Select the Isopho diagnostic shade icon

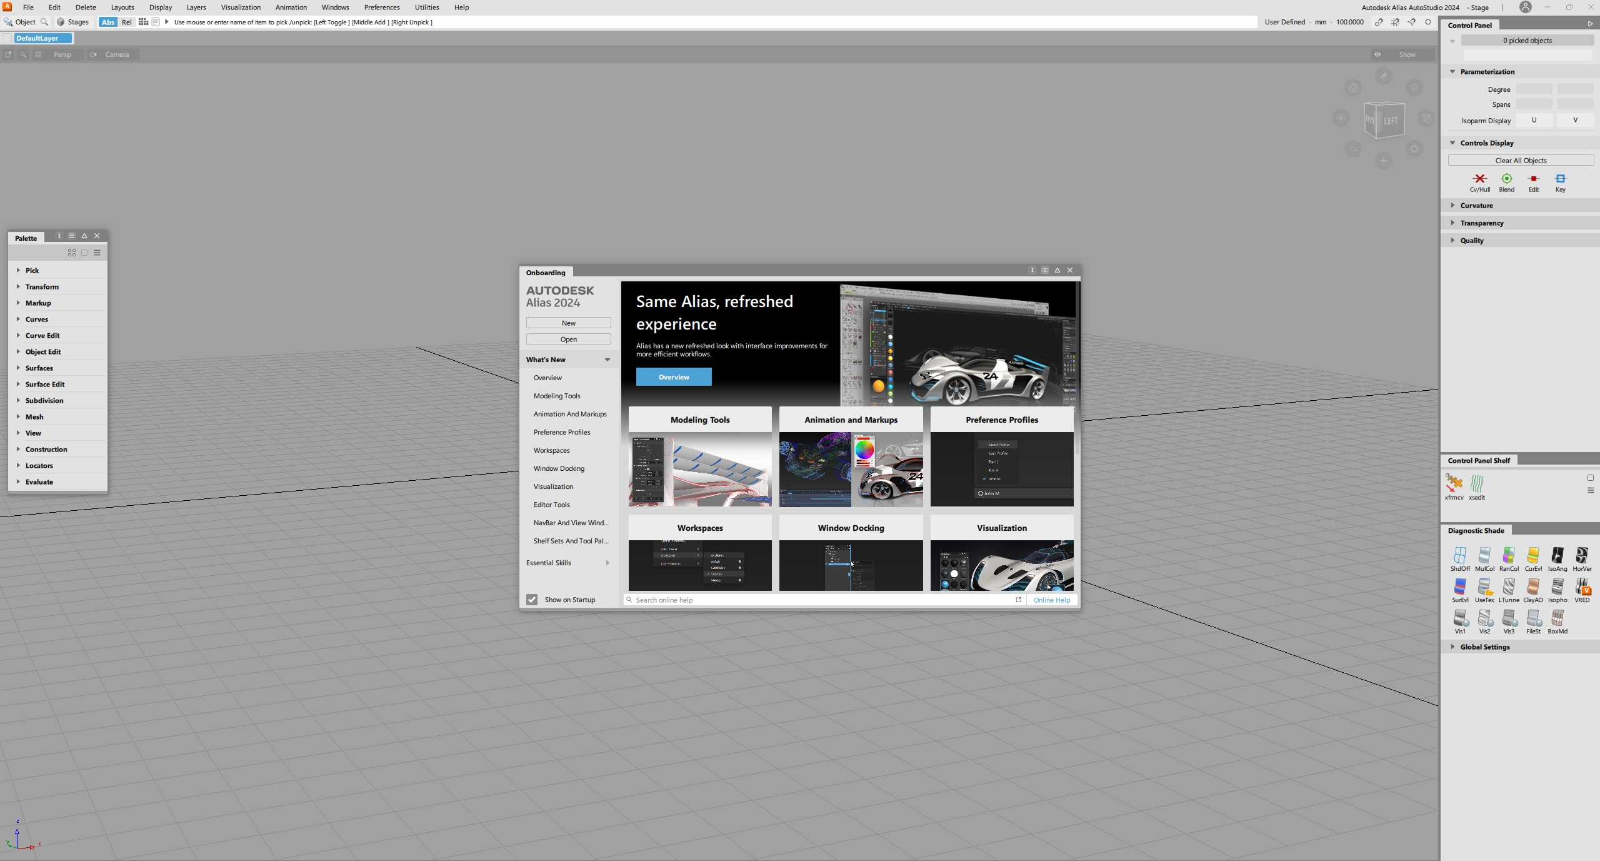click(1557, 587)
